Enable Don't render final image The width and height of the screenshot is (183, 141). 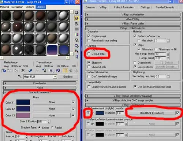click(89, 77)
